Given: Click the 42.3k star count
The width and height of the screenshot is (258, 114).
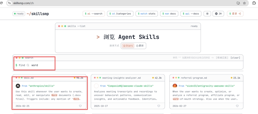Looking at the screenshot, I should (157, 78).
